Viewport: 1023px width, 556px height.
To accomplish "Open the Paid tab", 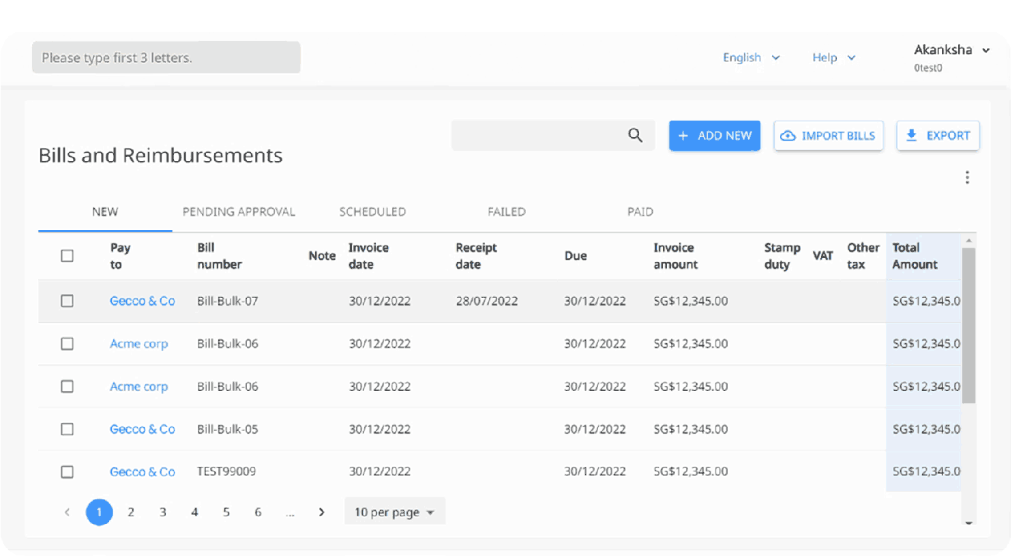I will point(640,211).
